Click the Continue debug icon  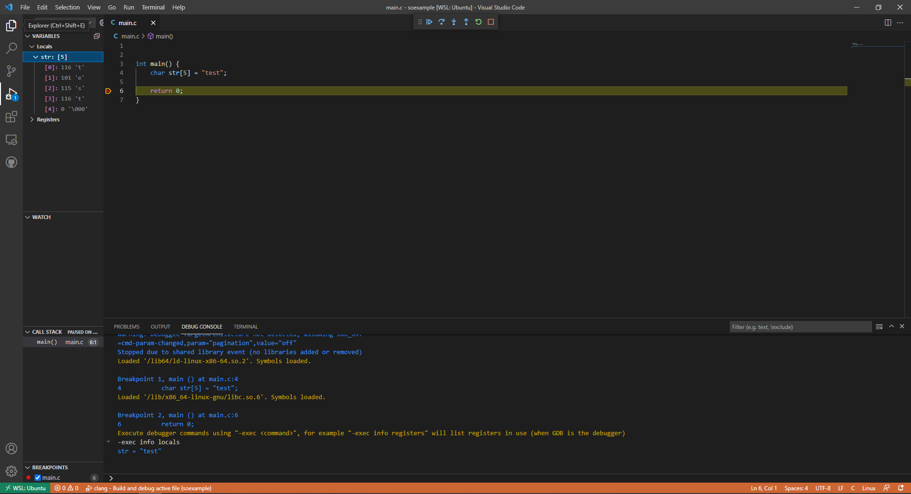[429, 22]
